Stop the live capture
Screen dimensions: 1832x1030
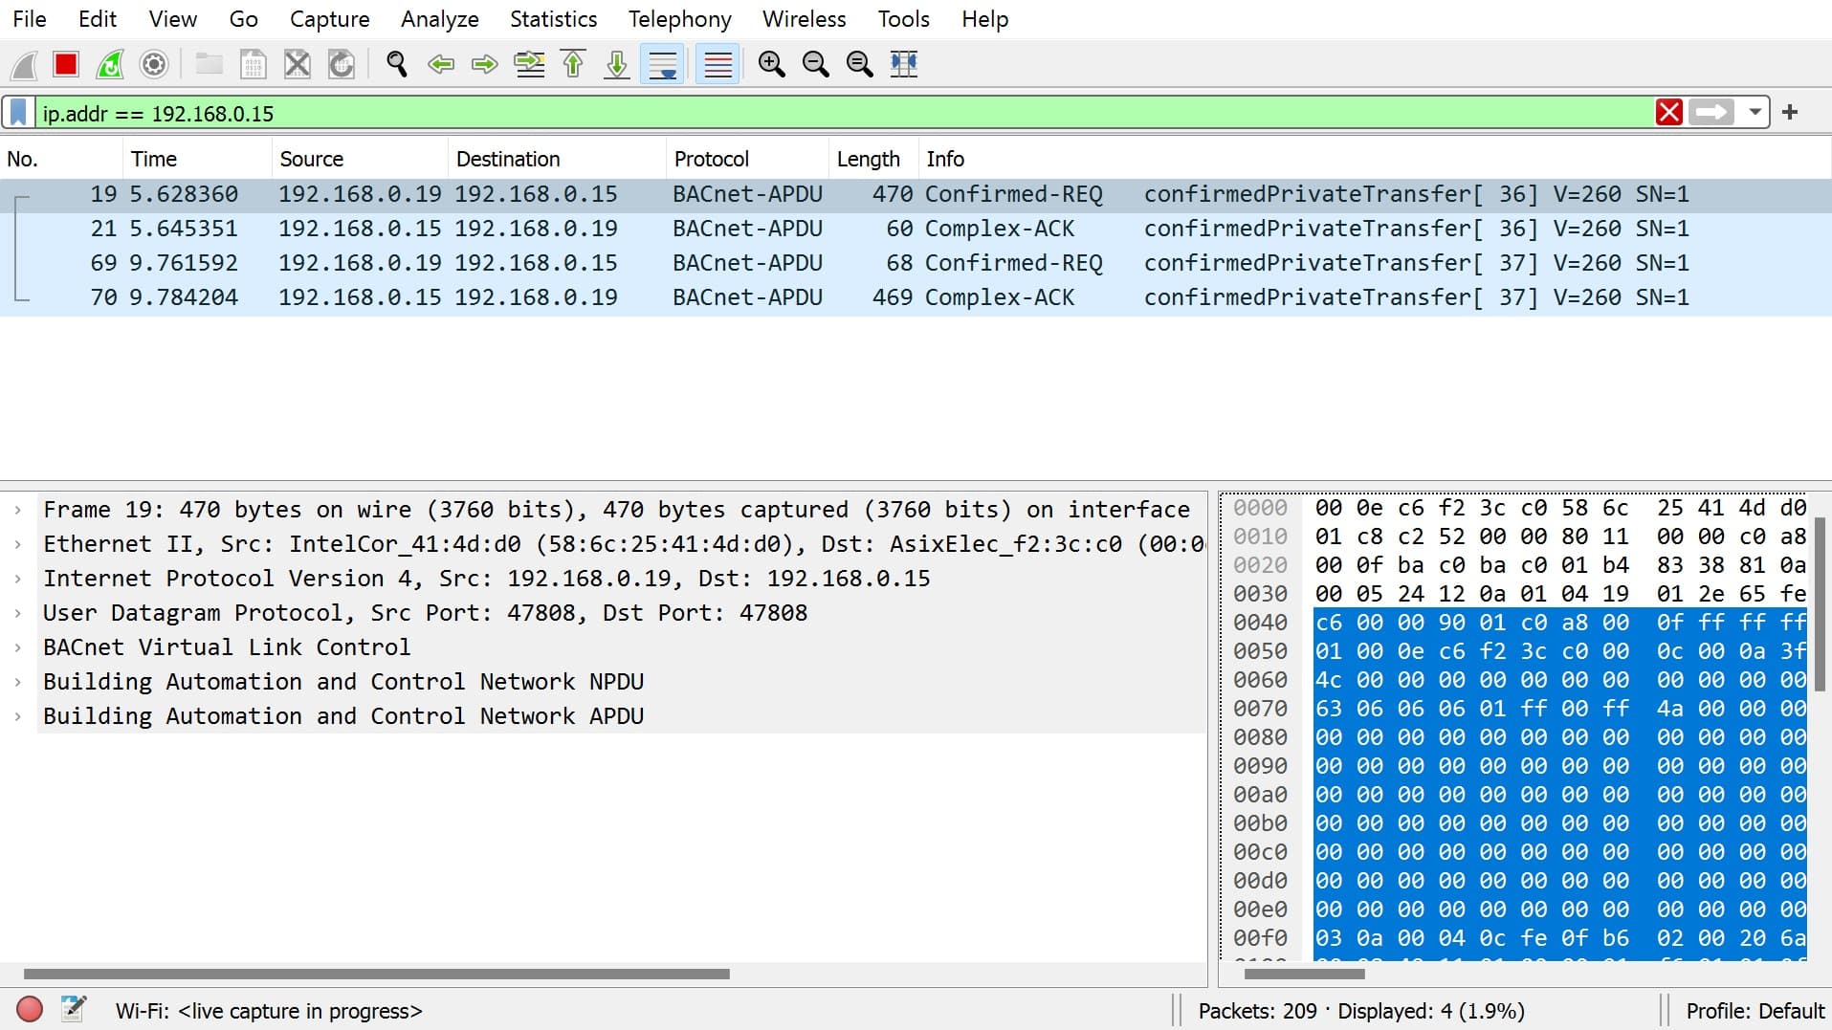click(65, 64)
